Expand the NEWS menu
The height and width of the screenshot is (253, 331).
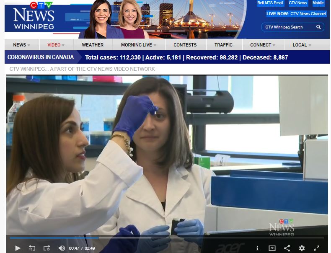[22, 45]
